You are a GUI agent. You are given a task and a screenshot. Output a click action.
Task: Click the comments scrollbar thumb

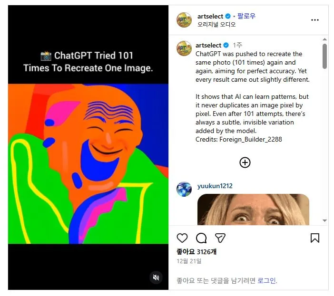tap(324, 56)
